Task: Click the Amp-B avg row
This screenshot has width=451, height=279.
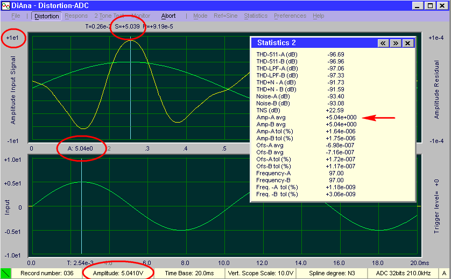Action: 307,124
